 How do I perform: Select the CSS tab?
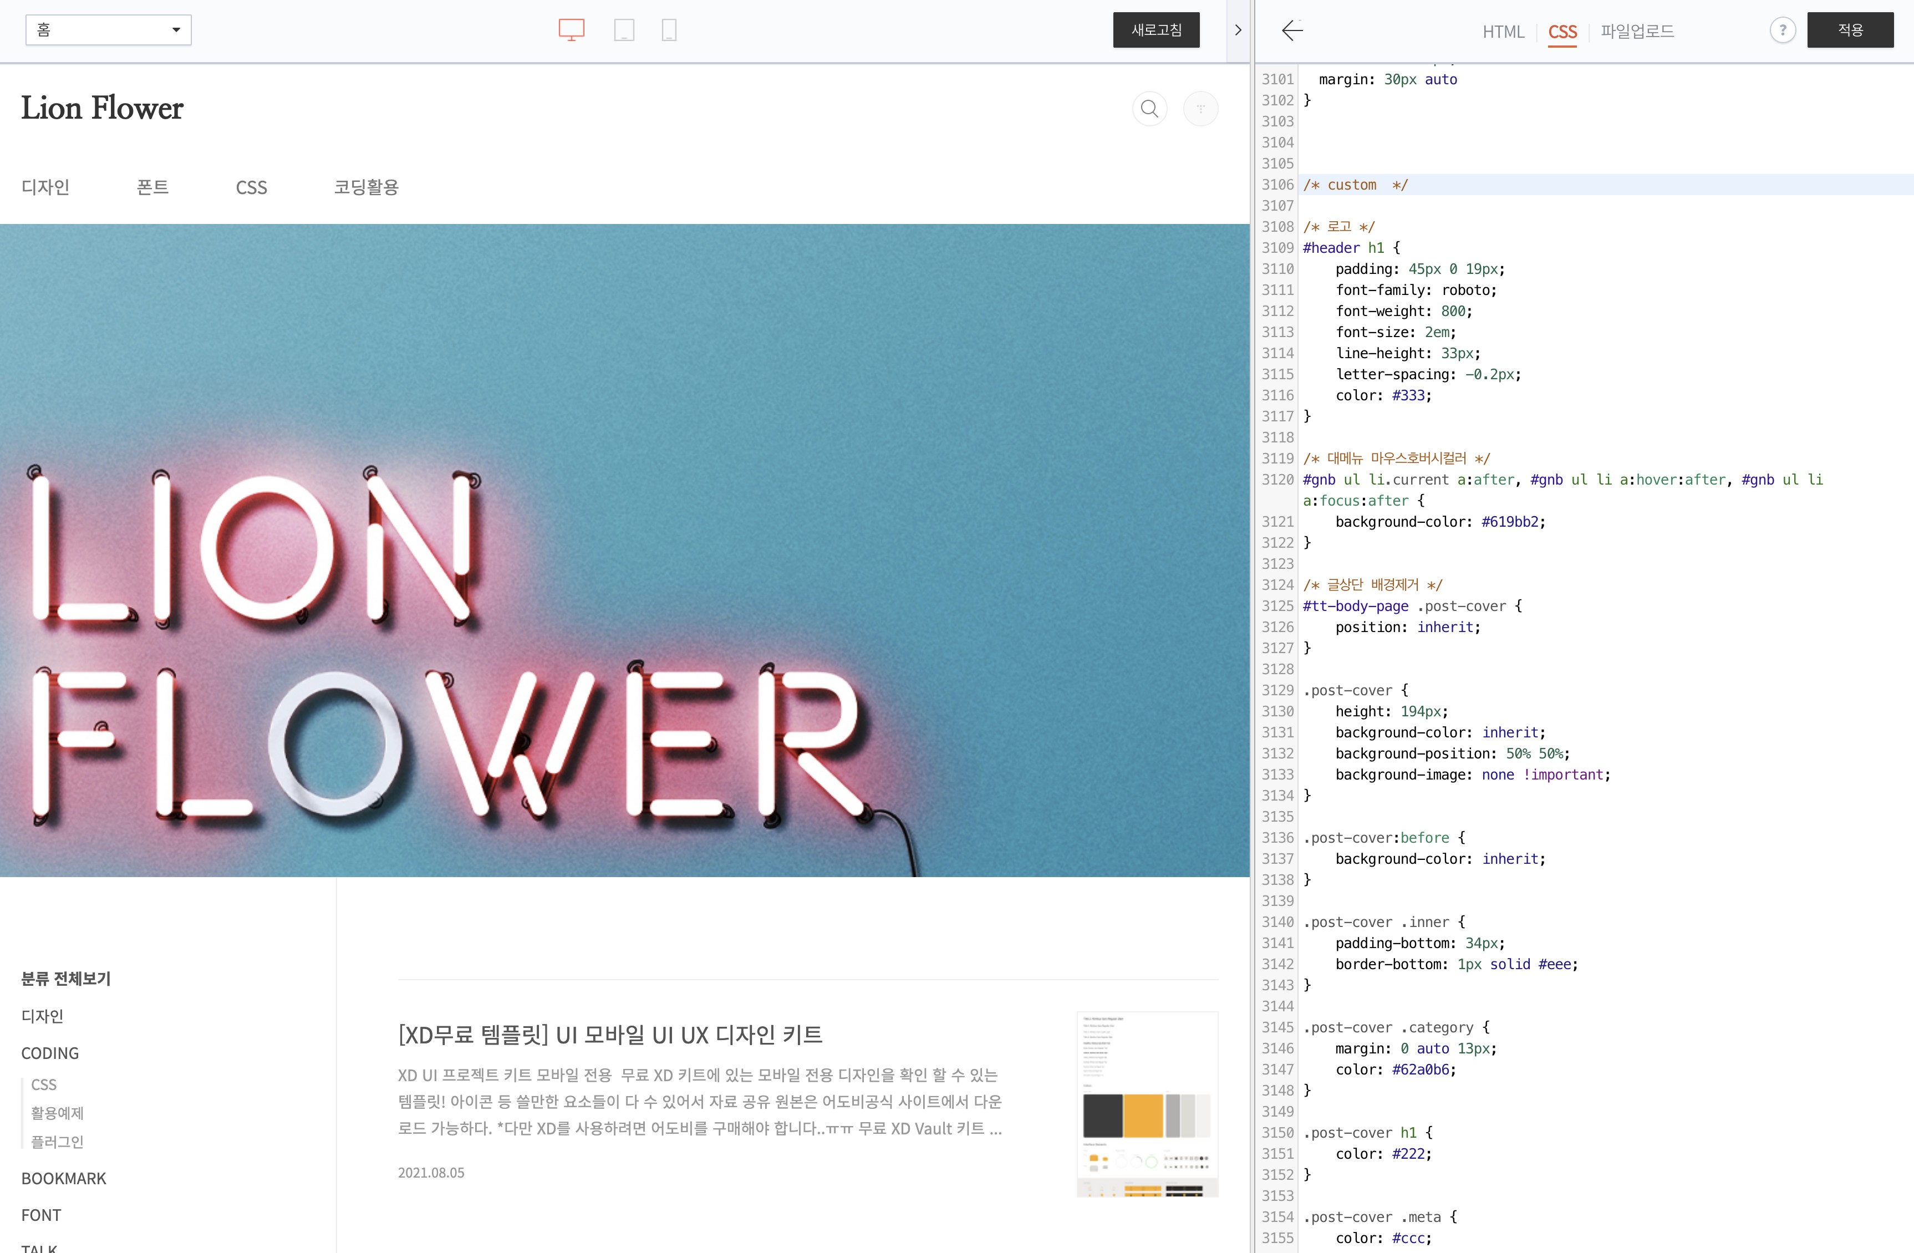1562,32
